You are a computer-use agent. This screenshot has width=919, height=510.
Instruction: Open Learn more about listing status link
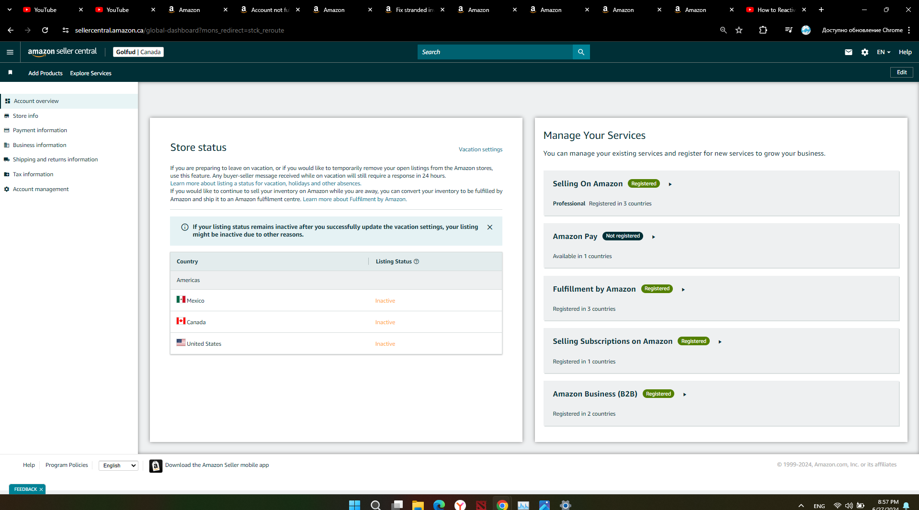[266, 183]
